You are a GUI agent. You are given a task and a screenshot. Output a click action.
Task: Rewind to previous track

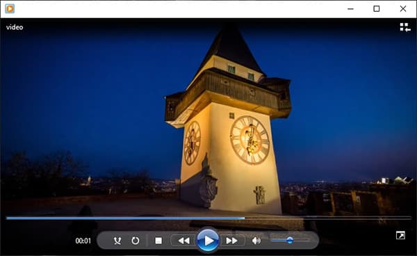[183, 241]
